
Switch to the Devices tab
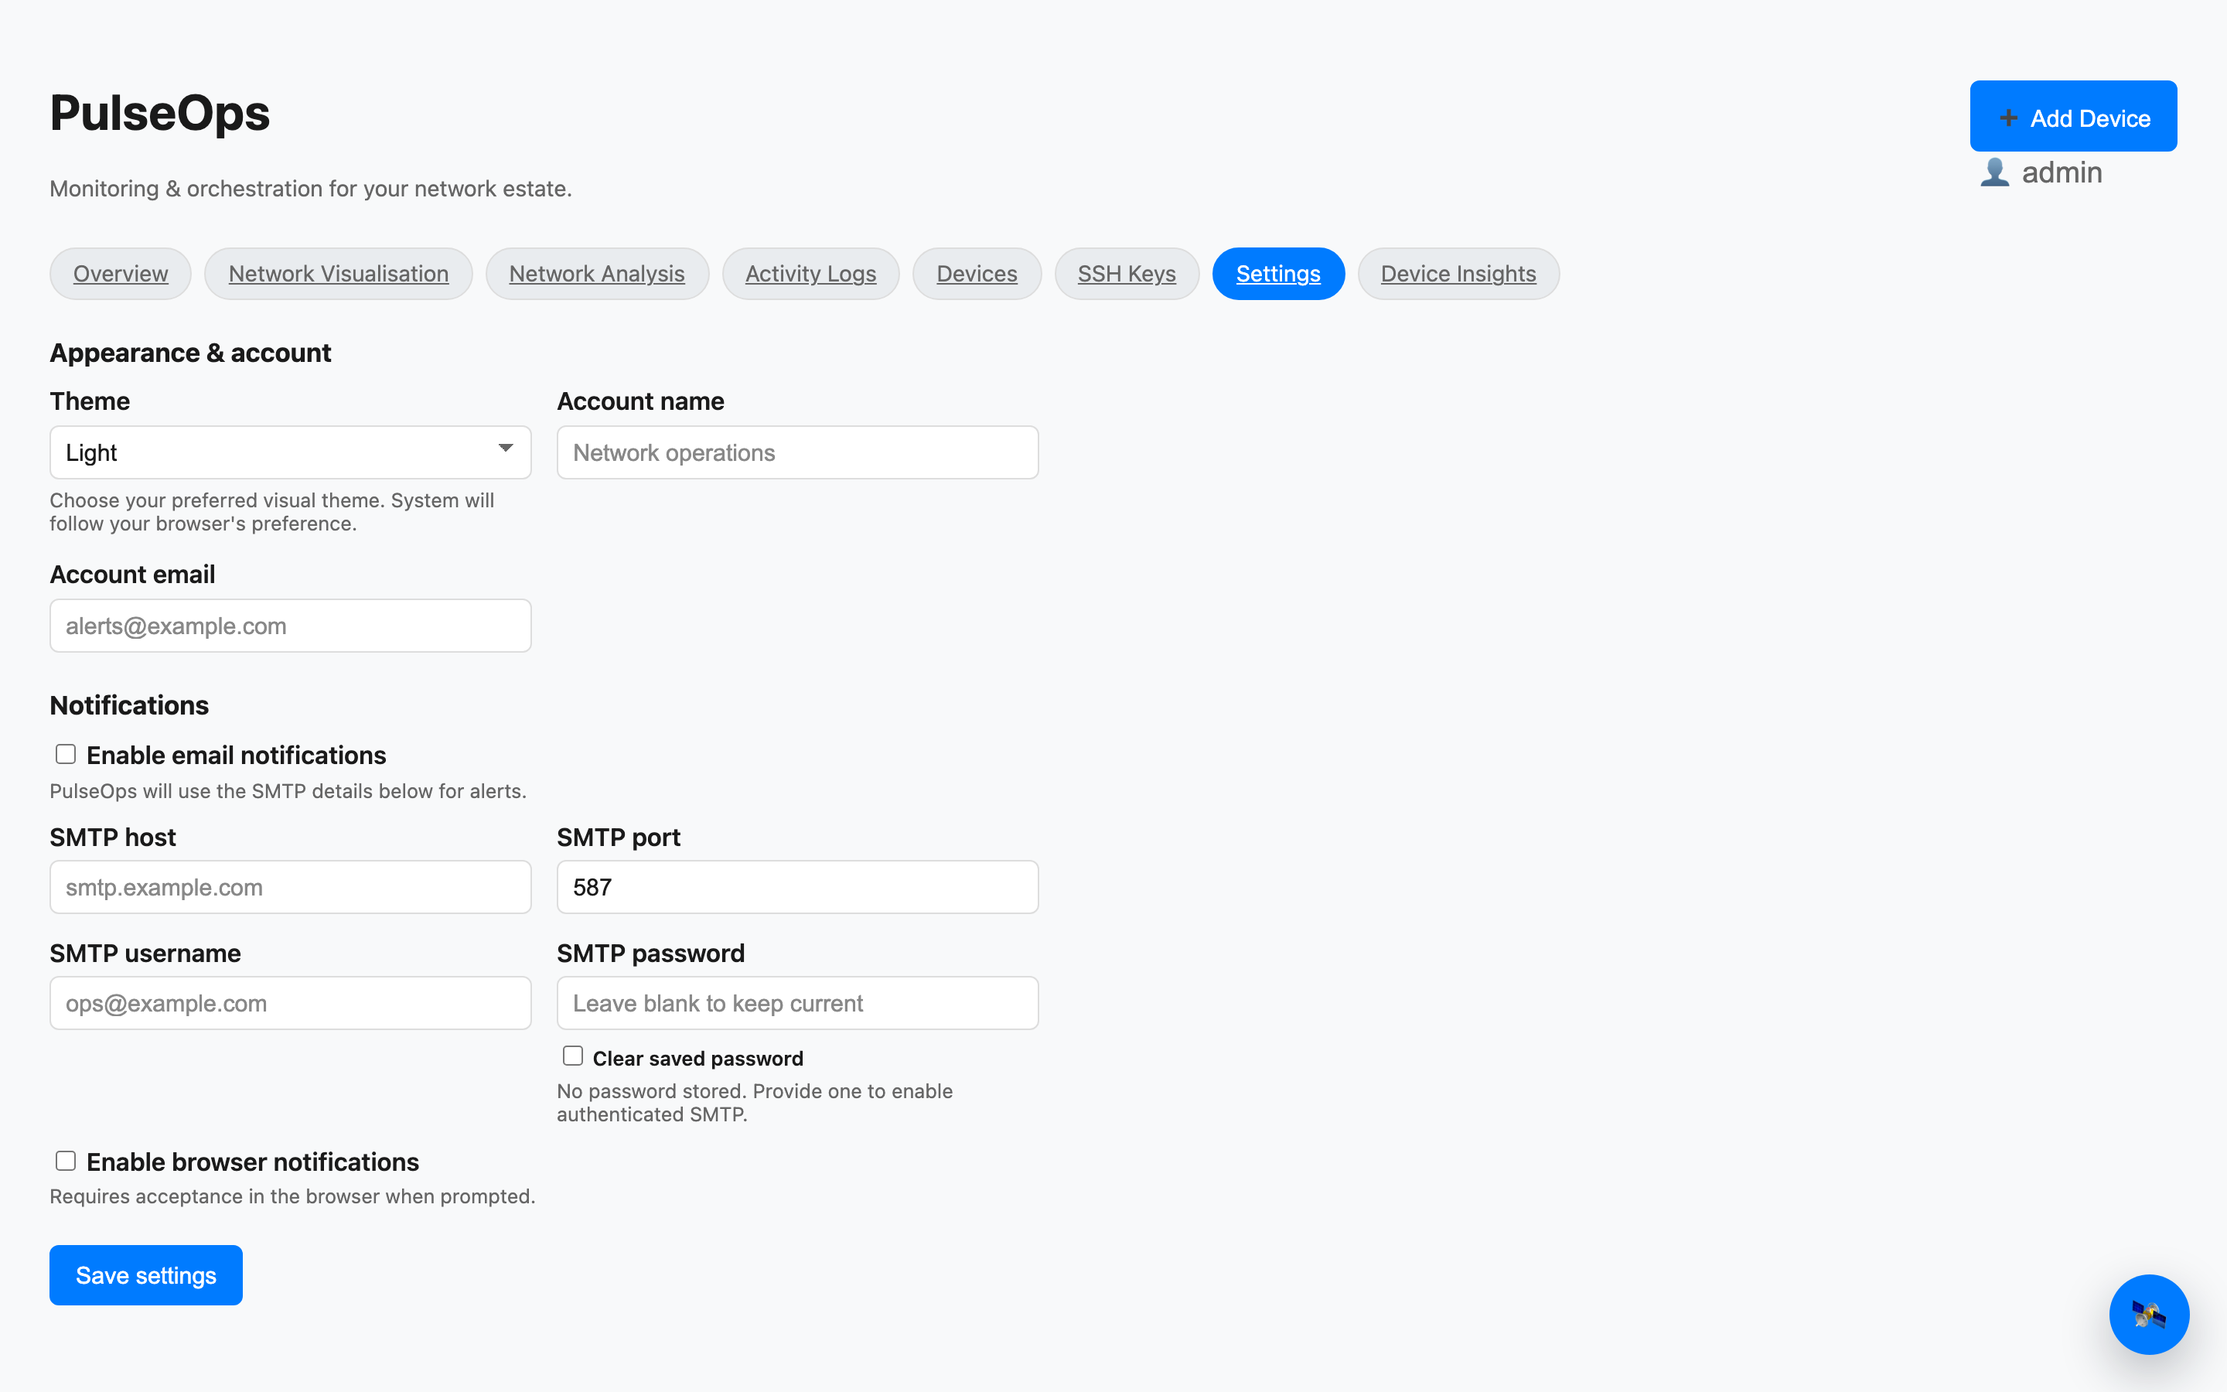pos(977,274)
